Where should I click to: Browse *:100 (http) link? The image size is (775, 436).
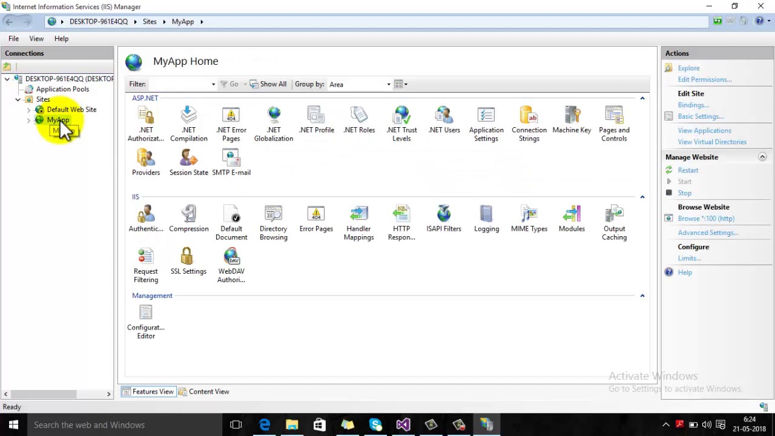pos(706,219)
